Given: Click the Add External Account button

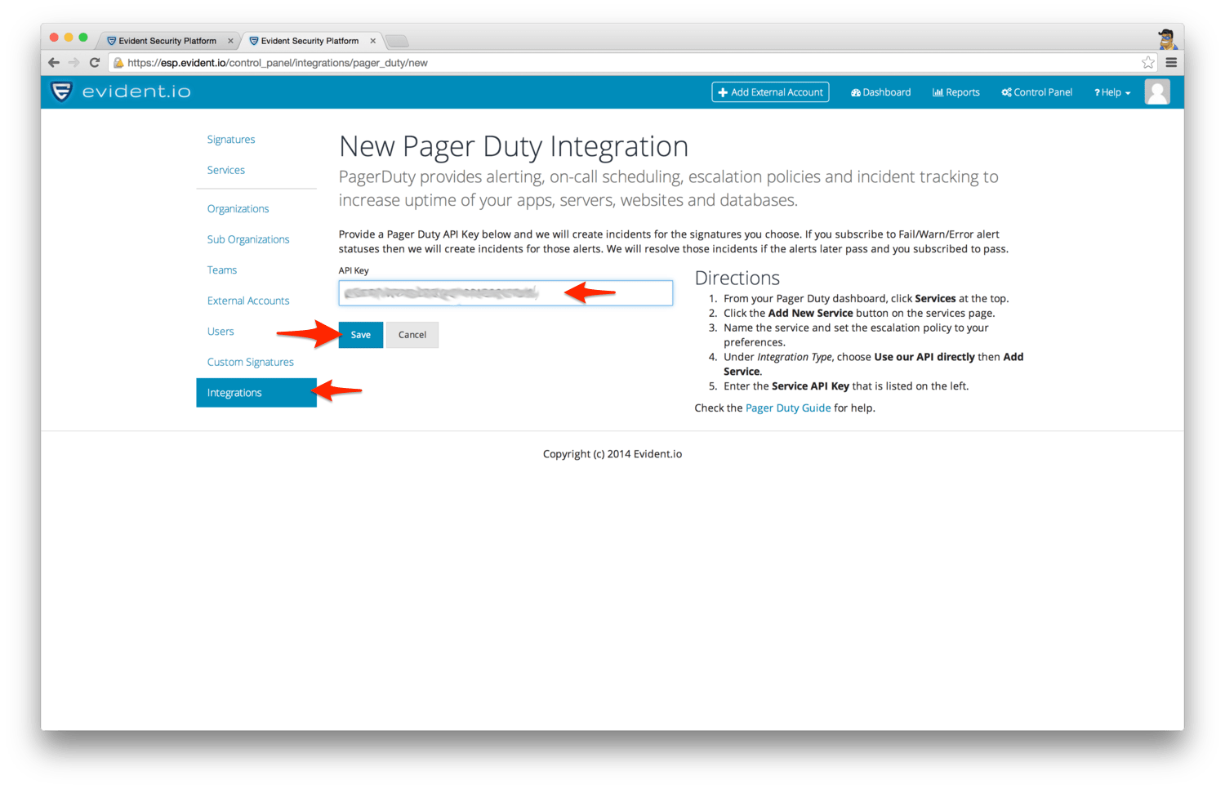Looking at the screenshot, I should coord(770,92).
